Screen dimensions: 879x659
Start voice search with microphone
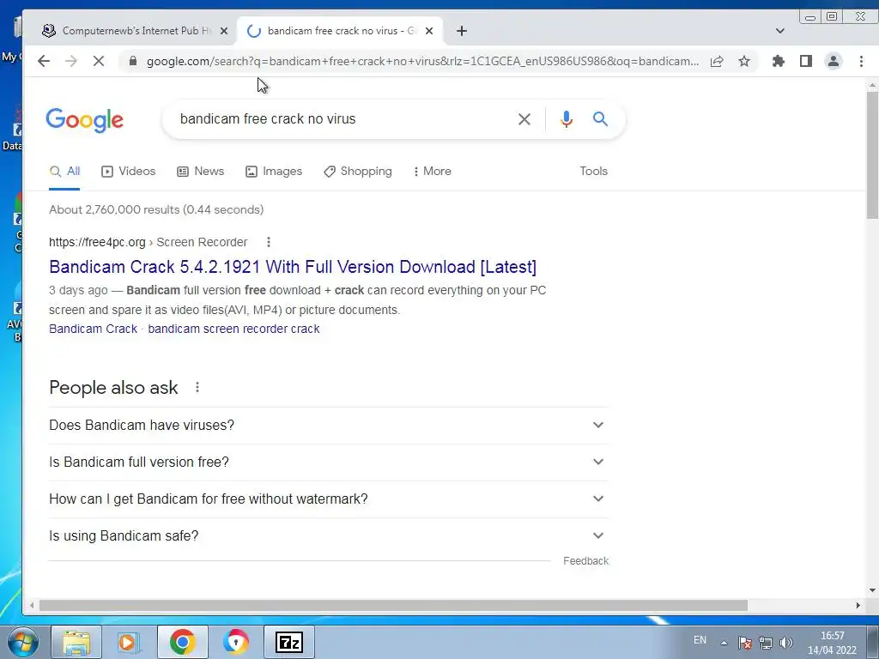(x=567, y=118)
